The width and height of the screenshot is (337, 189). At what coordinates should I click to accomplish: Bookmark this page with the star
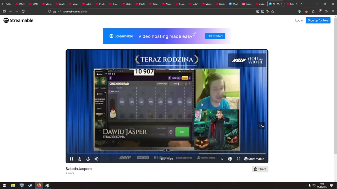tap(272, 11)
